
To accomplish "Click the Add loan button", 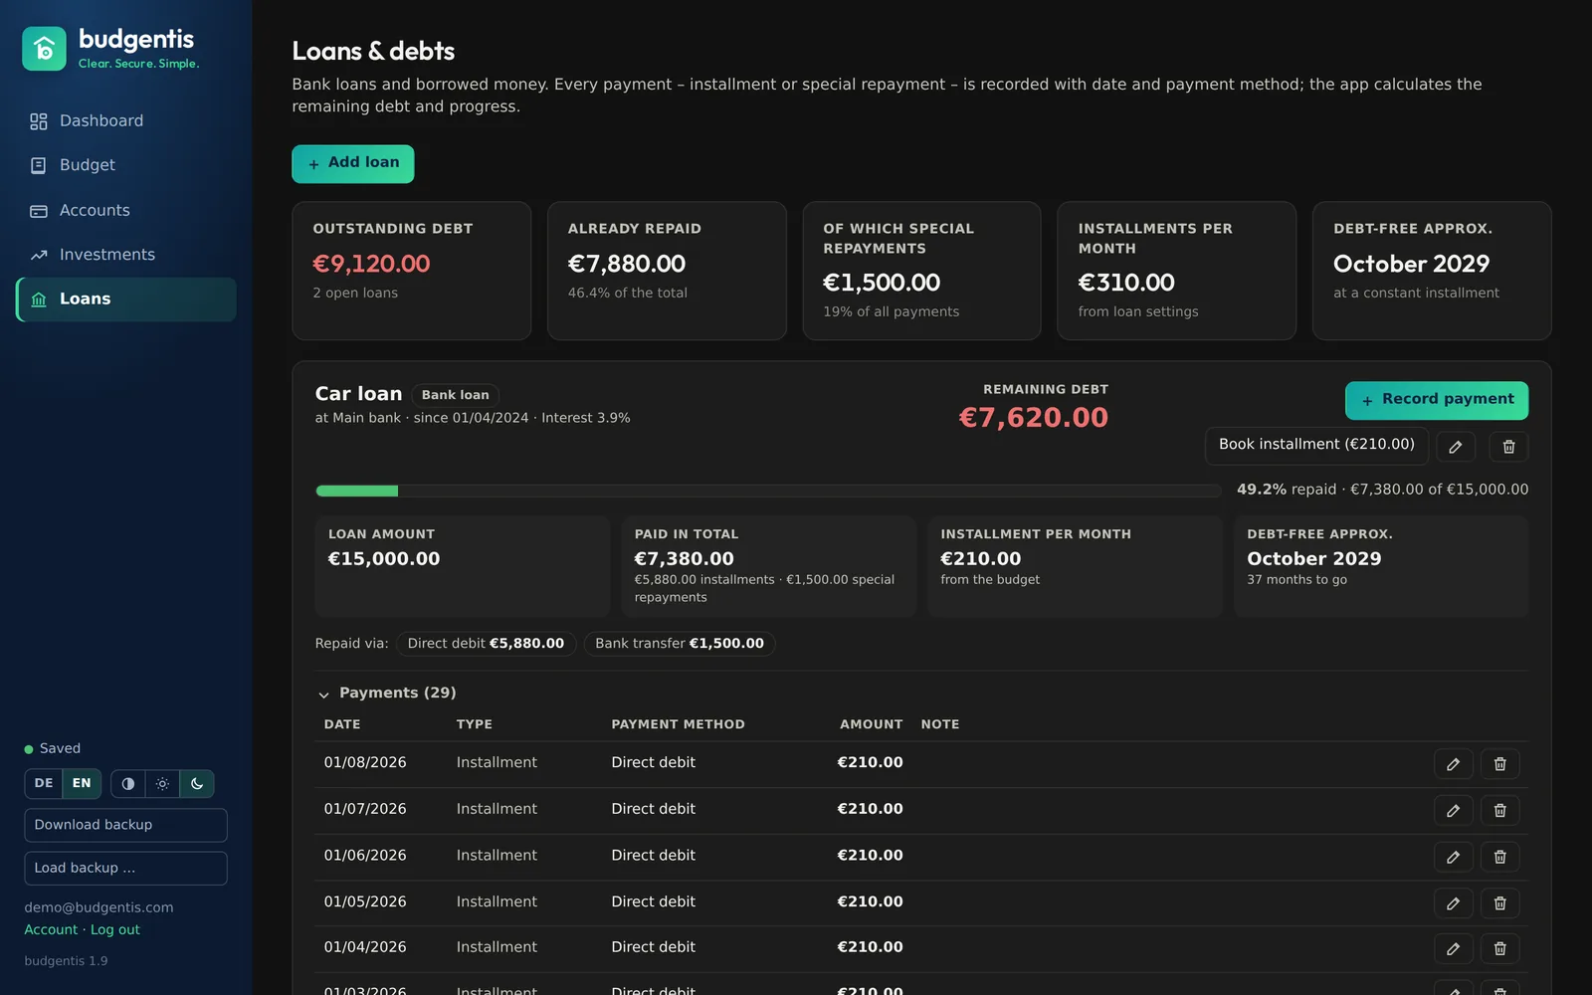I will pyautogui.click(x=353, y=164).
